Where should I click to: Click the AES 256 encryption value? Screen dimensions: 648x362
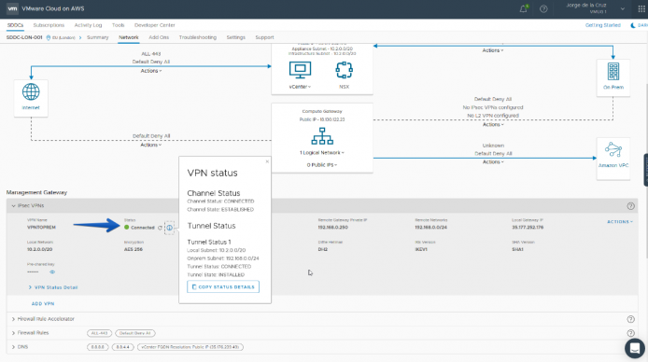pyautogui.click(x=134, y=249)
